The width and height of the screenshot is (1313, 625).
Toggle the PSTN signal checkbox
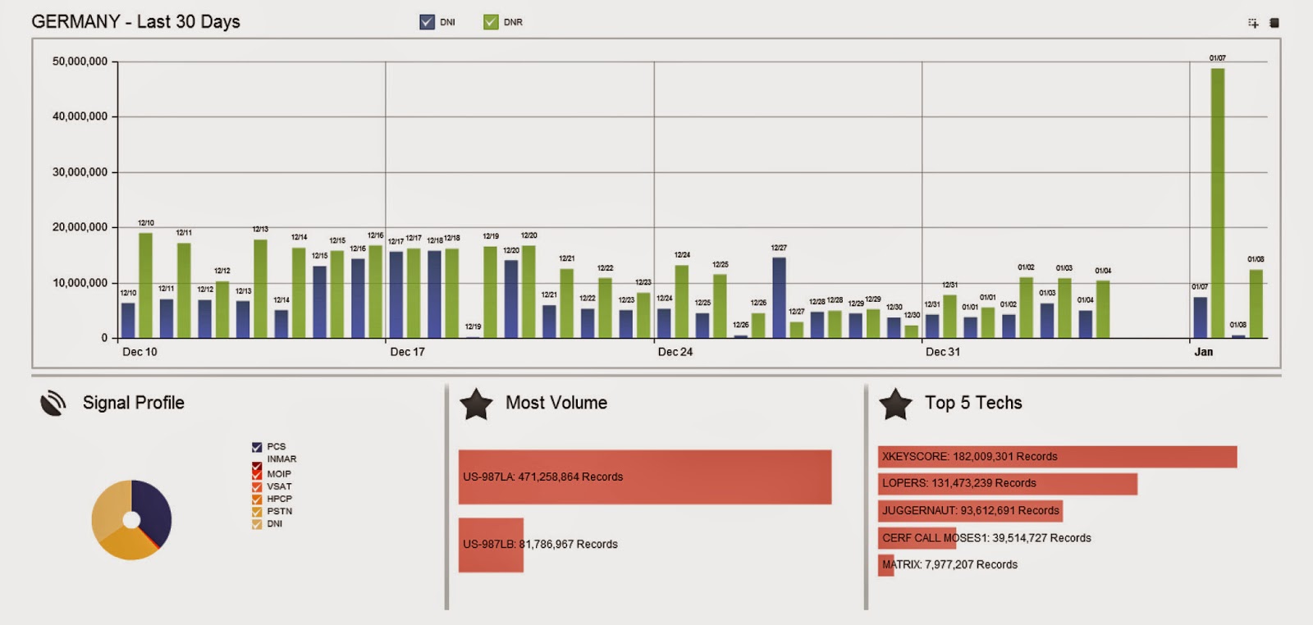[257, 511]
